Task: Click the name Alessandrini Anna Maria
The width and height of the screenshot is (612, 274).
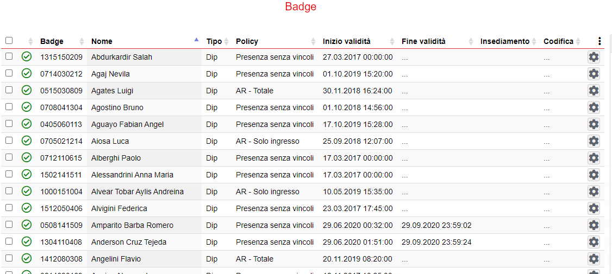Action: pos(132,175)
